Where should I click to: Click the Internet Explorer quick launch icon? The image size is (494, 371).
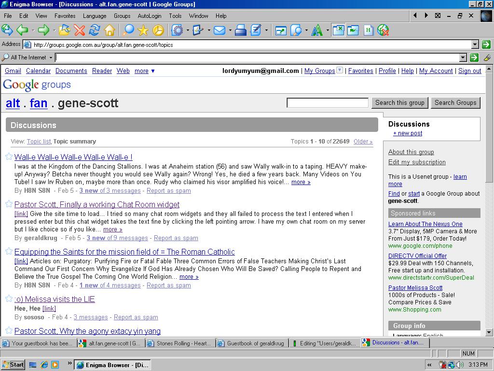[44, 365]
